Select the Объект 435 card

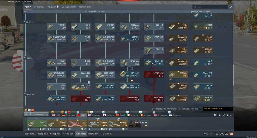coord(81,75)
